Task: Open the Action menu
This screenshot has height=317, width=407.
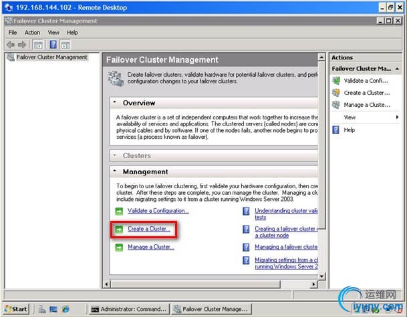Action: pyautogui.click(x=32, y=33)
